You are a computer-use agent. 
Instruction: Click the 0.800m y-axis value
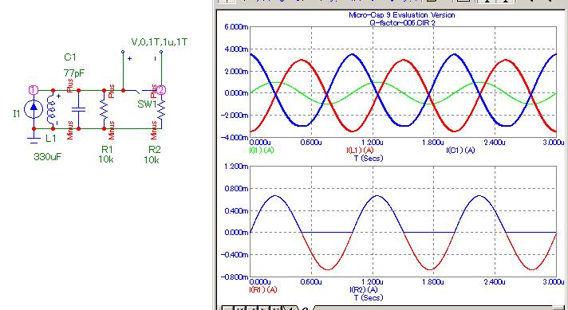236,188
